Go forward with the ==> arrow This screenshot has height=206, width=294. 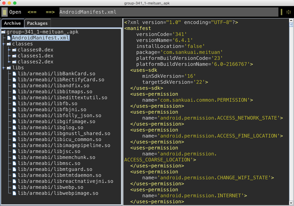(x=50, y=12)
